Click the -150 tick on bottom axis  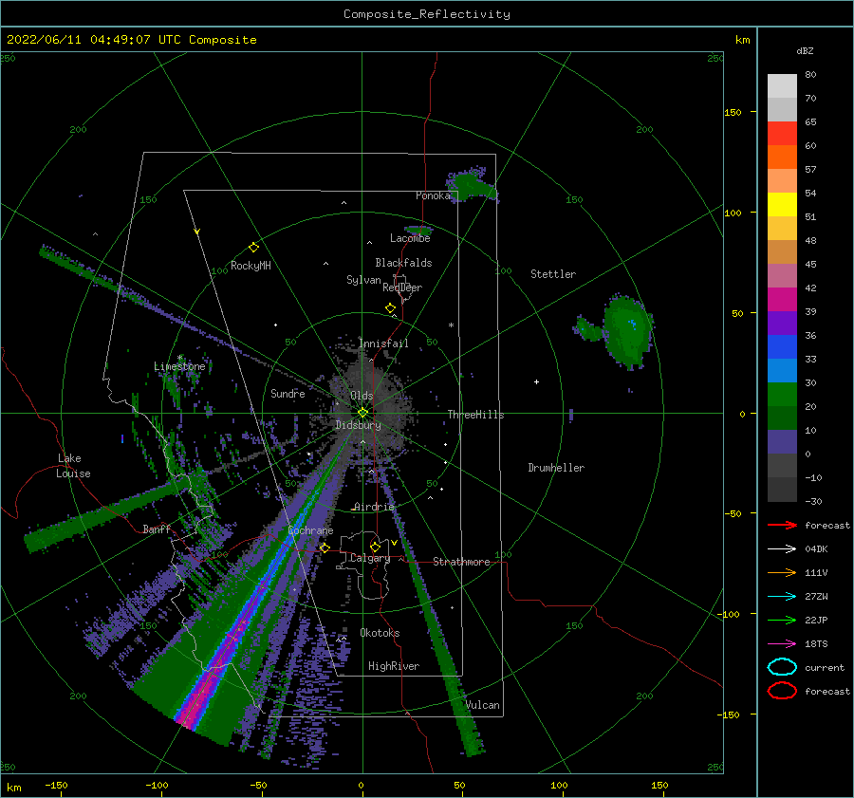point(56,785)
